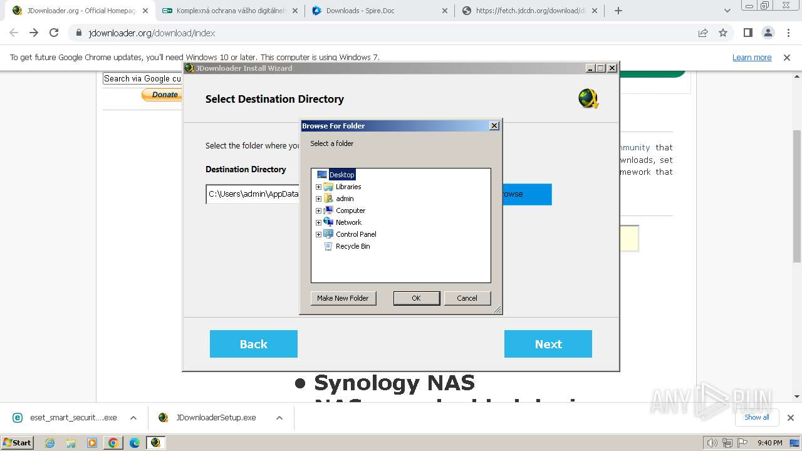Expand the Computer tree node
This screenshot has width=802, height=451.
pyautogui.click(x=318, y=210)
